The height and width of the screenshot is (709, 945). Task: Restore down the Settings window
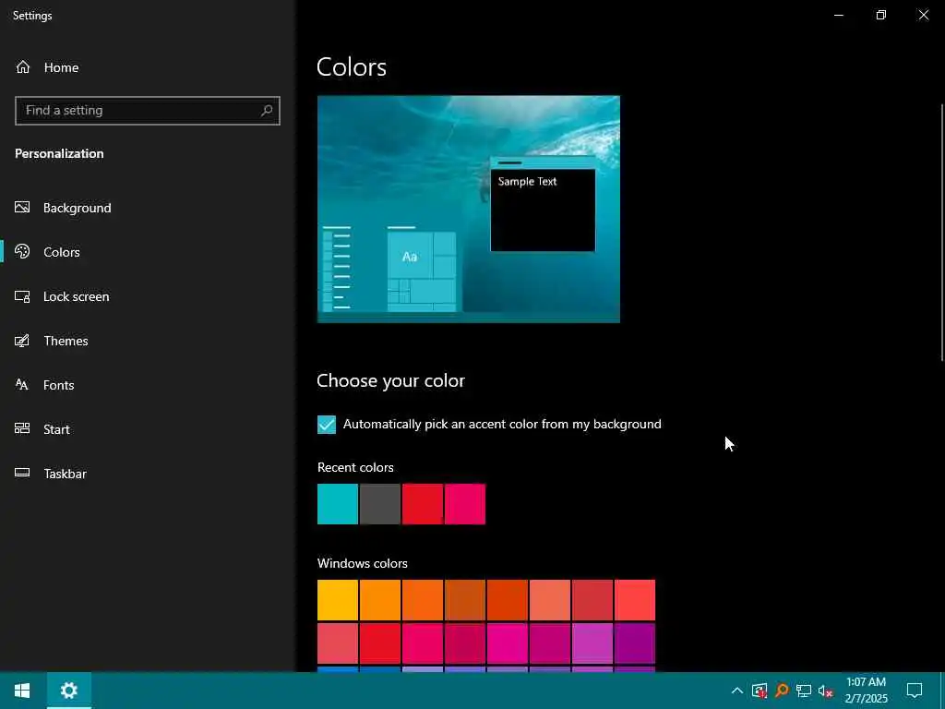click(x=881, y=15)
